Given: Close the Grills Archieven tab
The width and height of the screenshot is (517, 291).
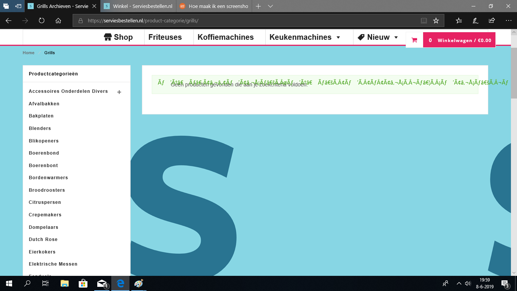Looking at the screenshot, I should (x=94, y=6).
